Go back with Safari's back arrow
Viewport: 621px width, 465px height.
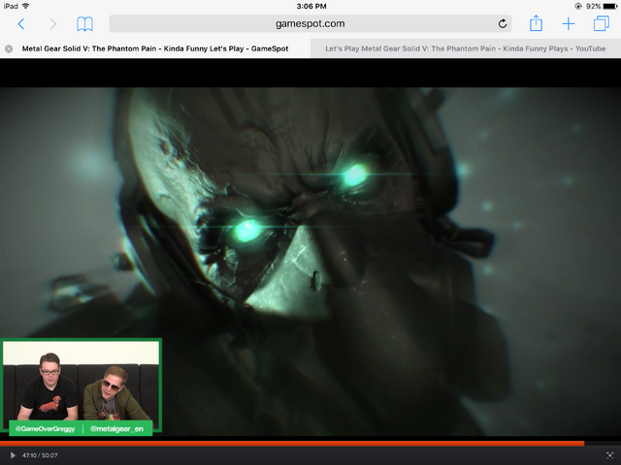[21, 24]
